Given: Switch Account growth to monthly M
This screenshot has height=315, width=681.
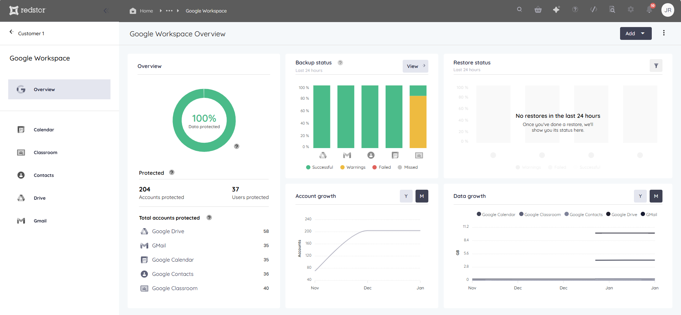Looking at the screenshot, I should [x=422, y=196].
